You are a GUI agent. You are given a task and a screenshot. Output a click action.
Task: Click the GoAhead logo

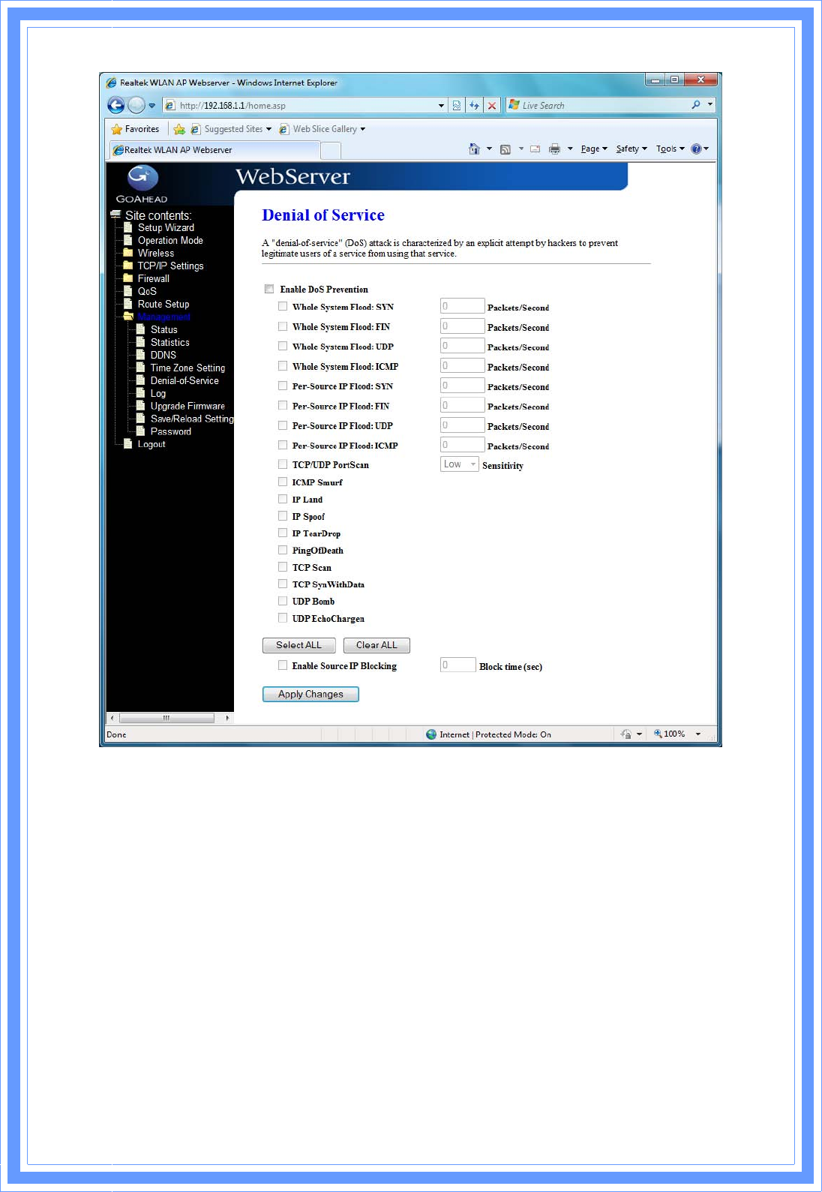pos(142,184)
